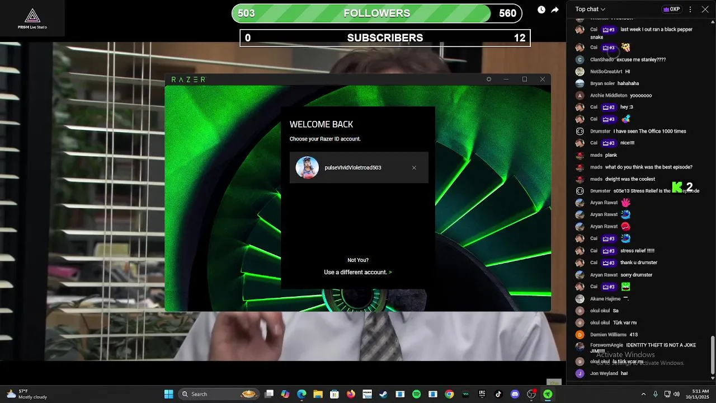Open the Razer window settings gear
The height and width of the screenshot is (403, 716).
click(x=489, y=79)
